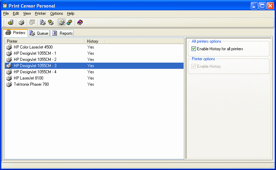
Task: Select the highlighted HP DesignJet 1055CM - 3 row
Action: [x=94, y=66]
